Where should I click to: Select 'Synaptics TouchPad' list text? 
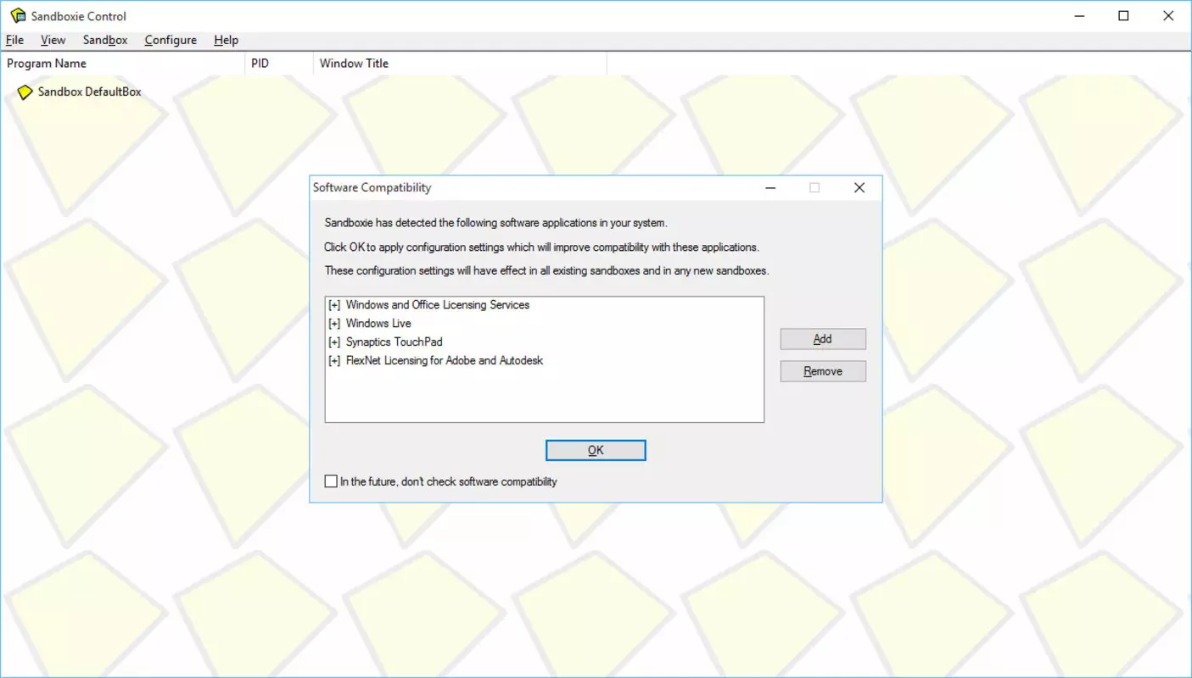tap(395, 342)
